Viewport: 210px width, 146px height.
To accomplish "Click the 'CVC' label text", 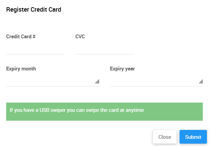I will [x=80, y=36].
